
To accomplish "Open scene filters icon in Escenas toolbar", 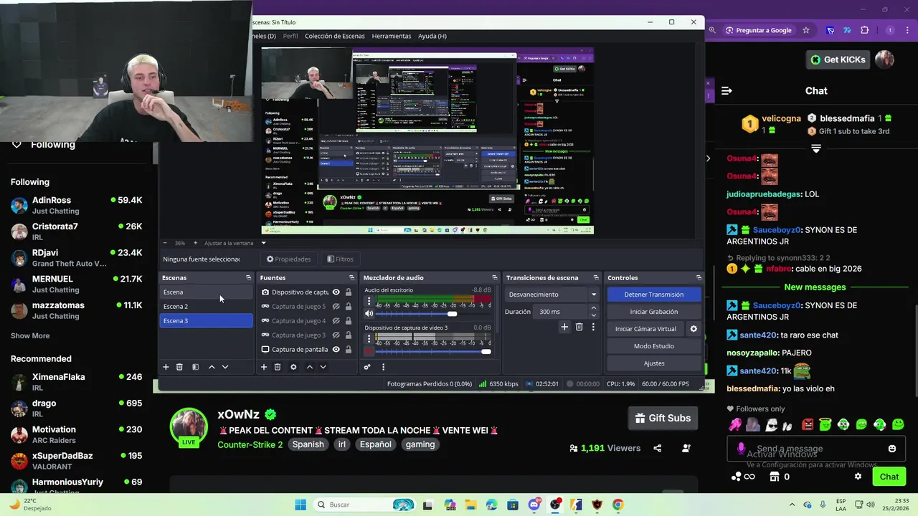I will [x=195, y=367].
